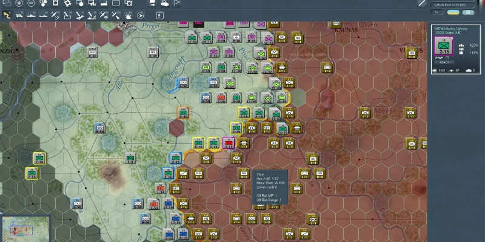Click the 141% value in unit panel
This screenshot has width=485, height=242.
pos(474,53)
